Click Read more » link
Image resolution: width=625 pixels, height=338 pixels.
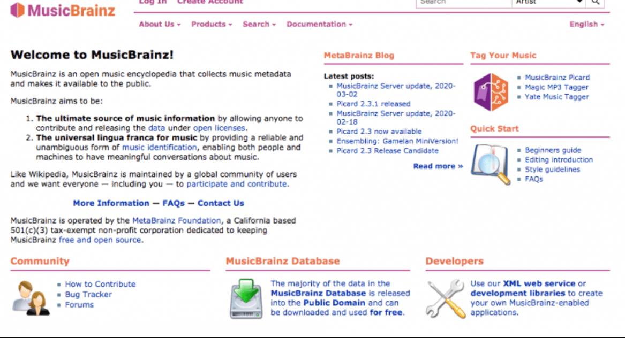tap(438, 166)
